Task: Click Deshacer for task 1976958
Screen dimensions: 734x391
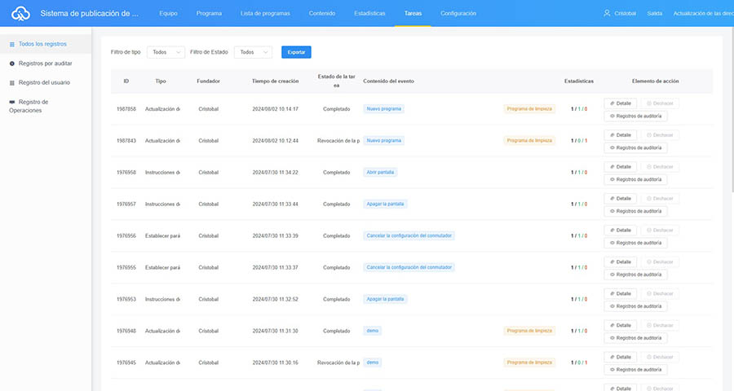Action: [660, 167]
